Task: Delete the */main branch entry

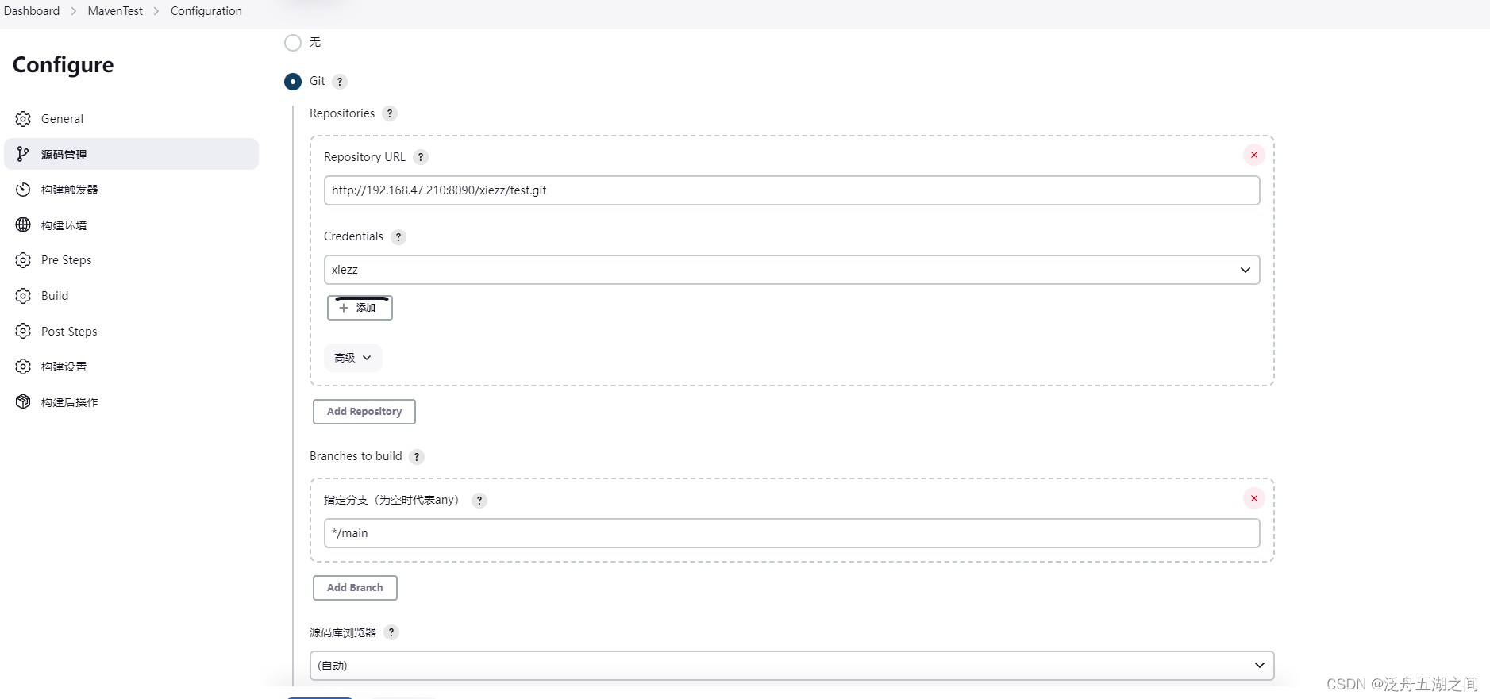Action: click(1254, 498)
